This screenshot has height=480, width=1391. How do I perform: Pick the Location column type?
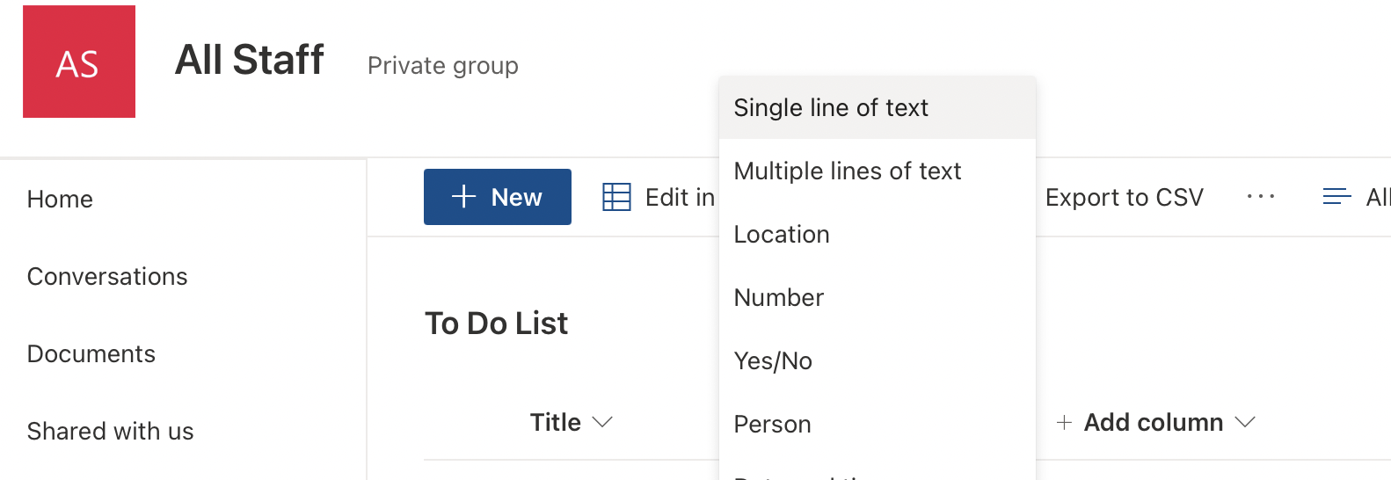(x=782, y=234)
